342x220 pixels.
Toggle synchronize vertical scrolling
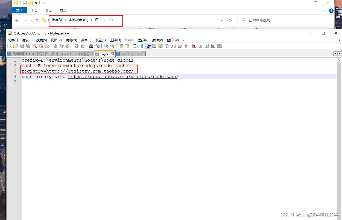121,46
